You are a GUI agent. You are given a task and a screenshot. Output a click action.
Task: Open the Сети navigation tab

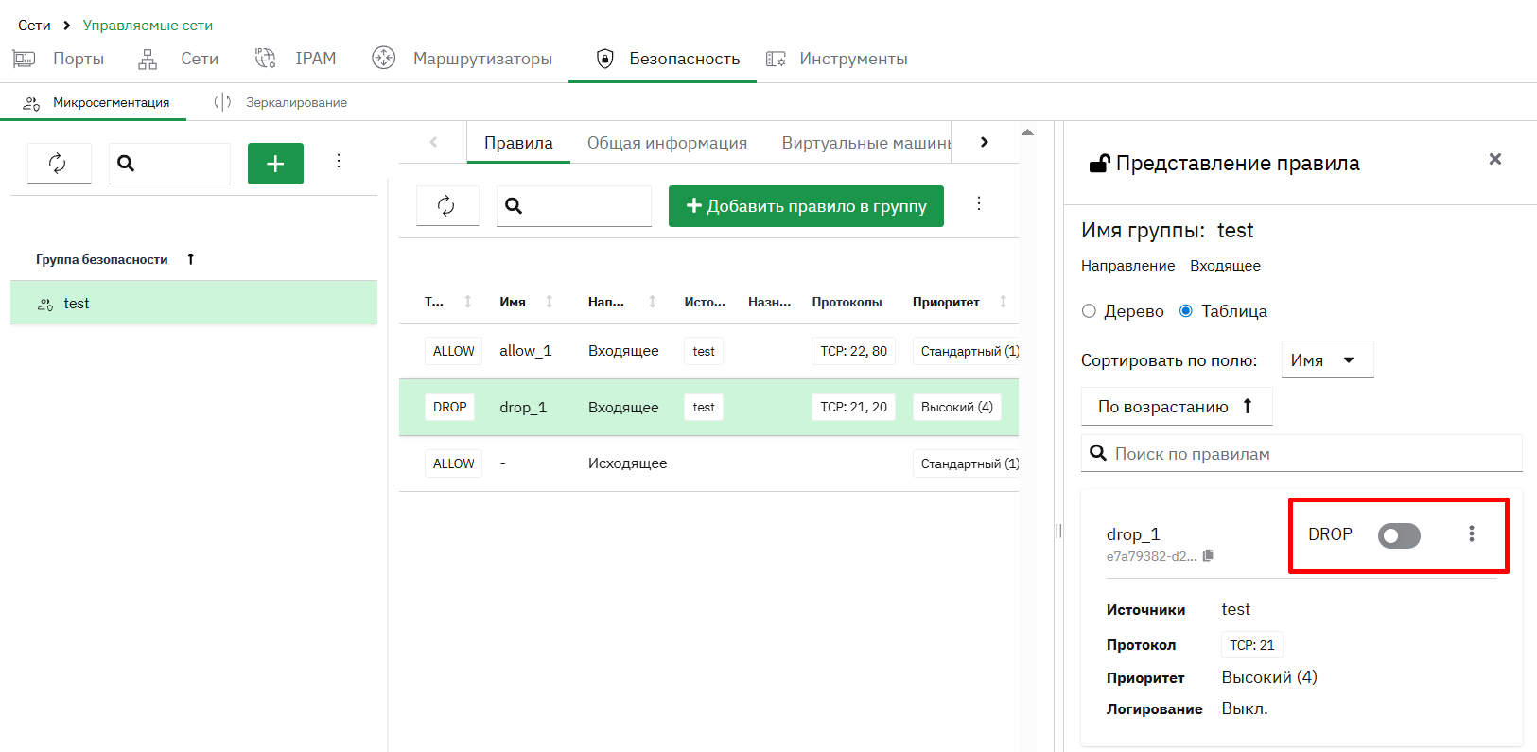coord(178,59)
